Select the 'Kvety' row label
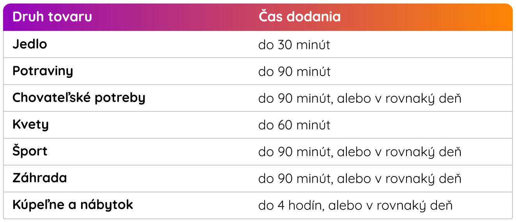The height and width of the screenshot is (222, 516). 30,125
